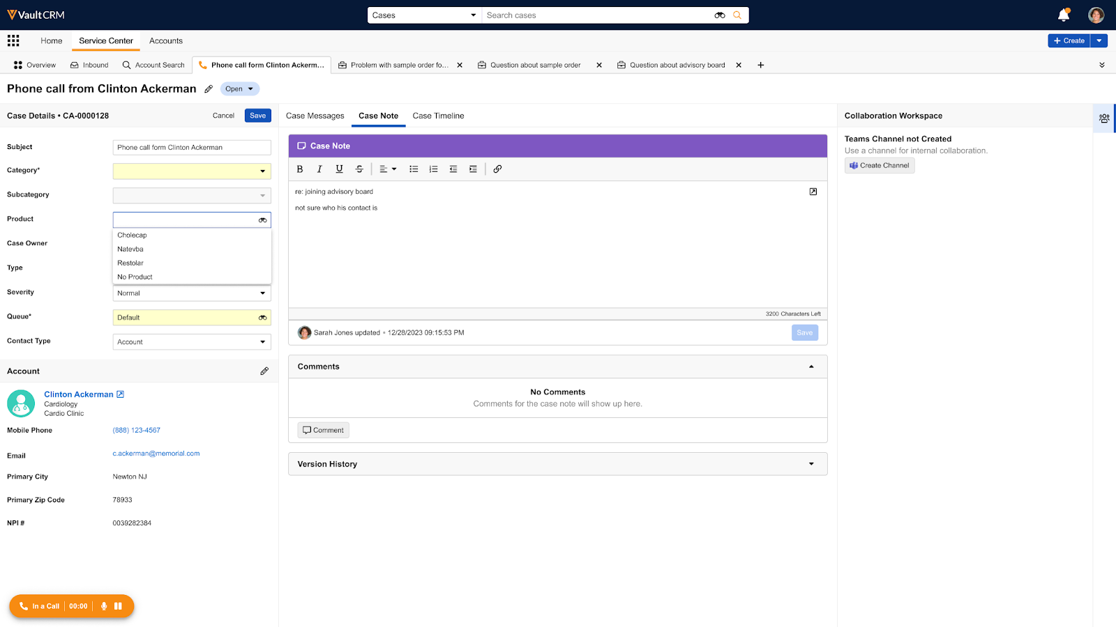
Task: Change the Open status dropdown
Action: coord(239,89)
